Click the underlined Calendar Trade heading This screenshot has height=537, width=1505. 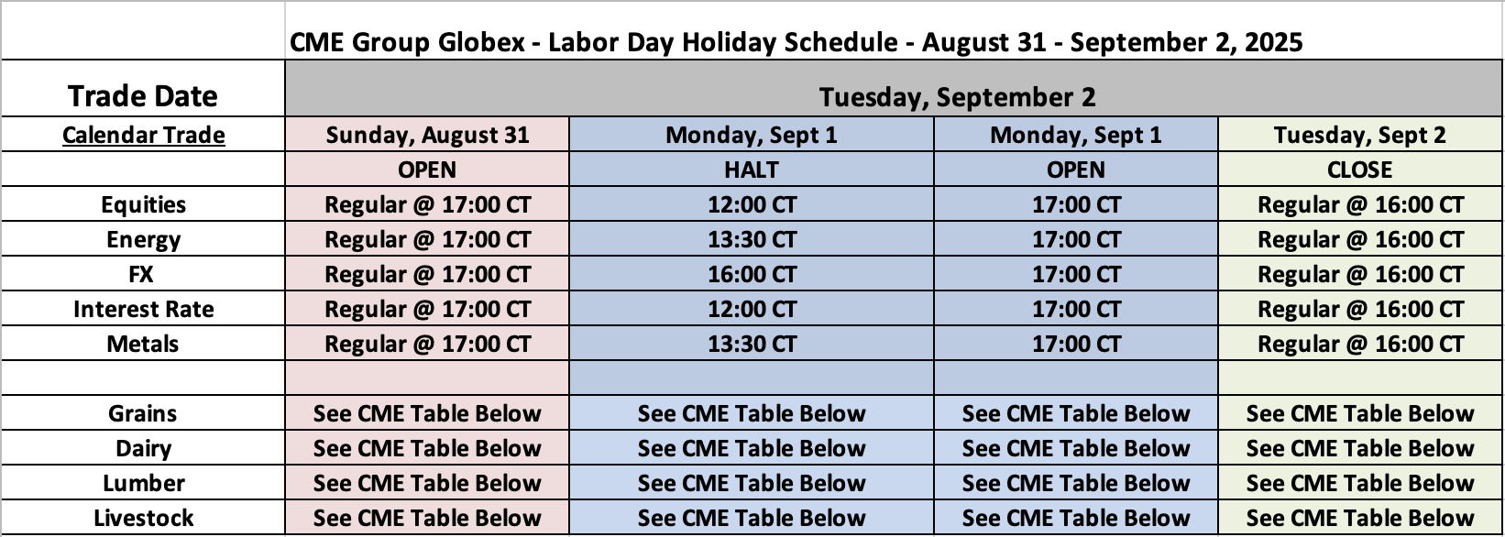tap(144, 135)
